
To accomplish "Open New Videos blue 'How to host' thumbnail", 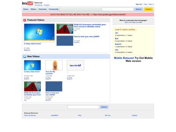I will pyautogui.click(x=54, y=86).
